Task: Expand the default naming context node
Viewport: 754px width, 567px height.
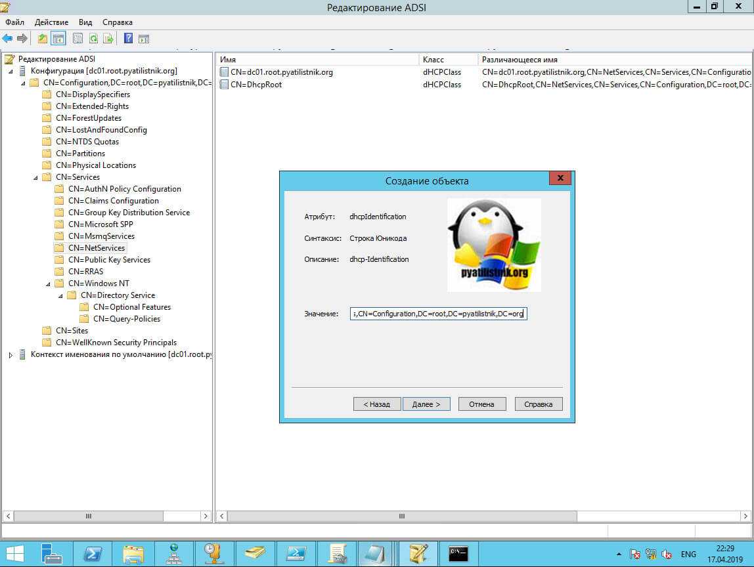Action: tap(11, 355)
